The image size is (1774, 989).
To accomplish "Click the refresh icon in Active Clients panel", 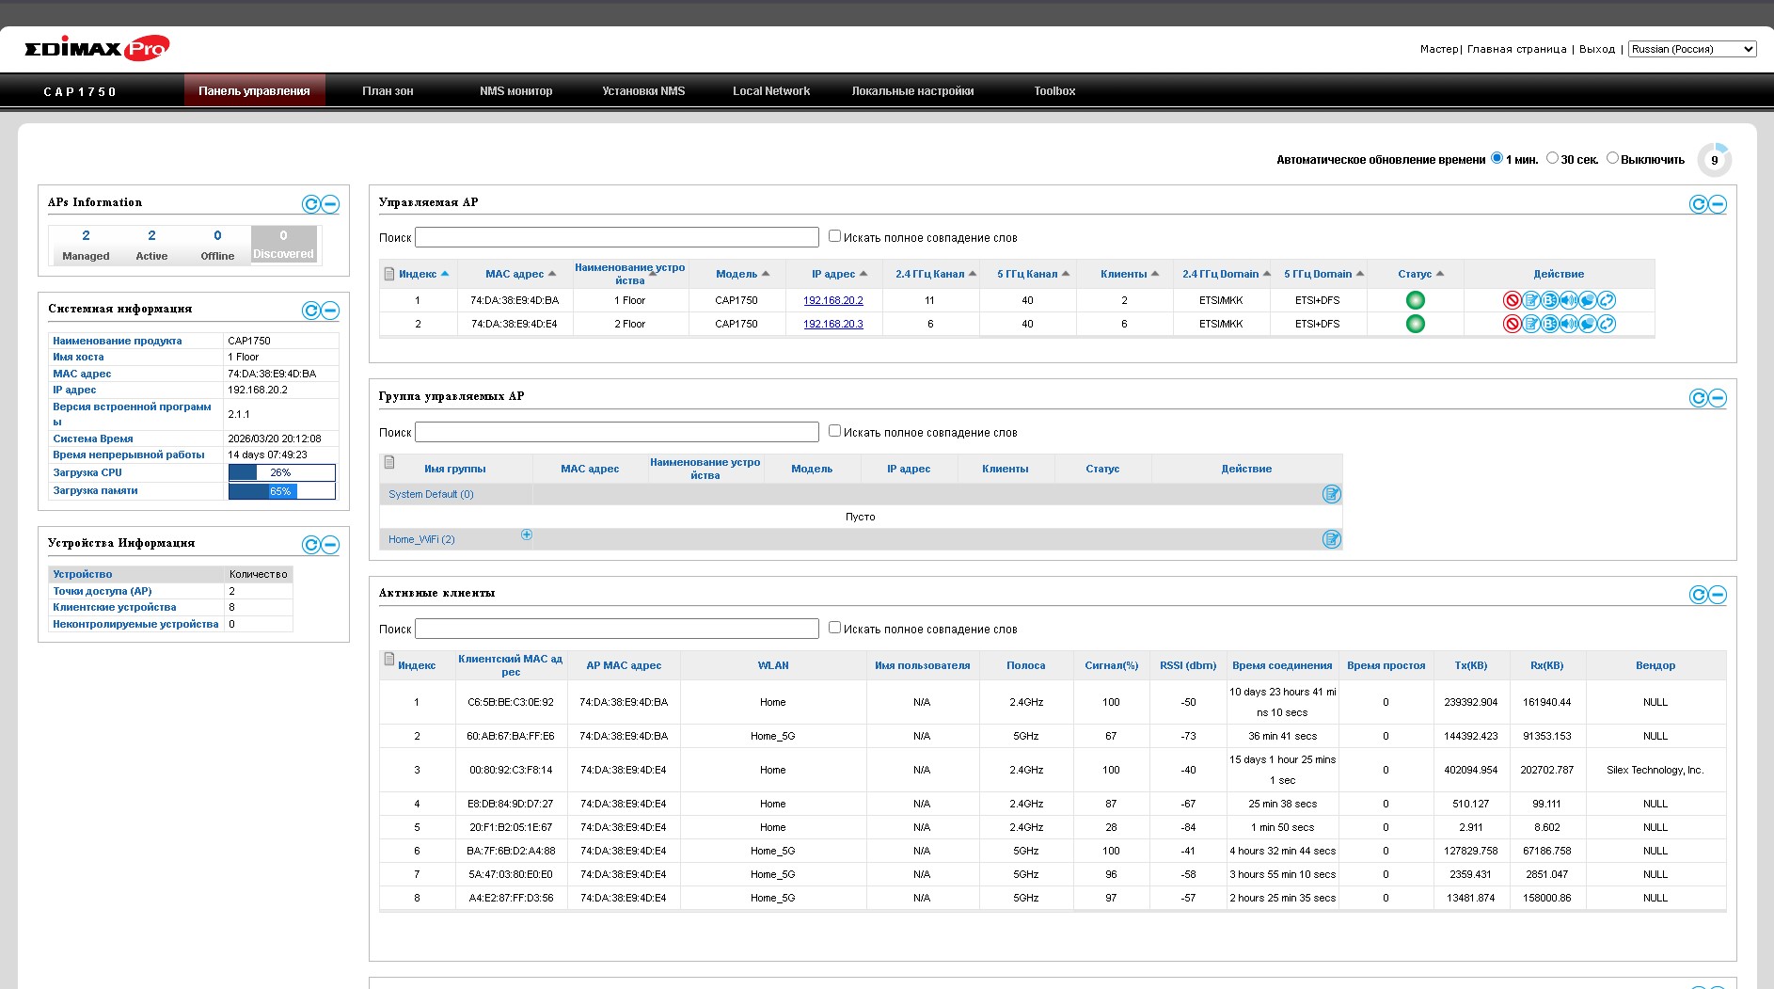I will pos(1698,595).
